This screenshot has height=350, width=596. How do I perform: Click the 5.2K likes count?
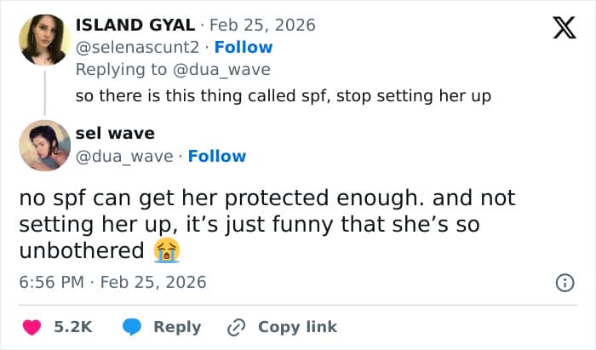(74, 327)
